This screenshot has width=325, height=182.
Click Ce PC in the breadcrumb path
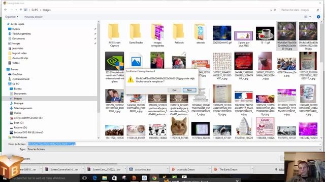(35, 10)
